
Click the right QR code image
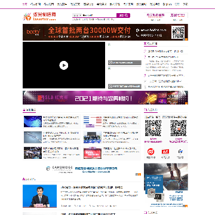pyautogui.click(x=179, y=128)
